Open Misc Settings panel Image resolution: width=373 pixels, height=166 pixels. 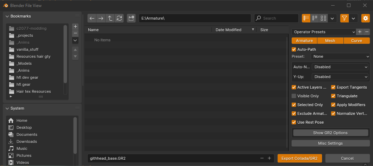330,143
